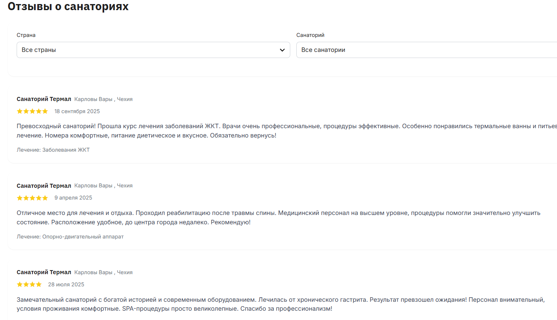Click the 18 сентября 2025 review's star rating
The width and height of the screenshot is (557, 320).
point(32,111)
